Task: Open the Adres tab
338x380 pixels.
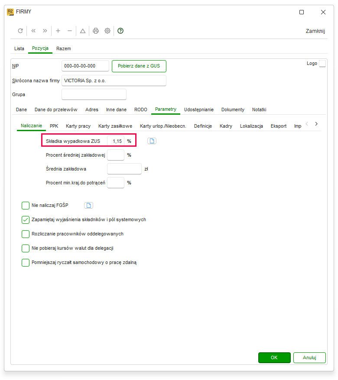Action: pos(92,109)
